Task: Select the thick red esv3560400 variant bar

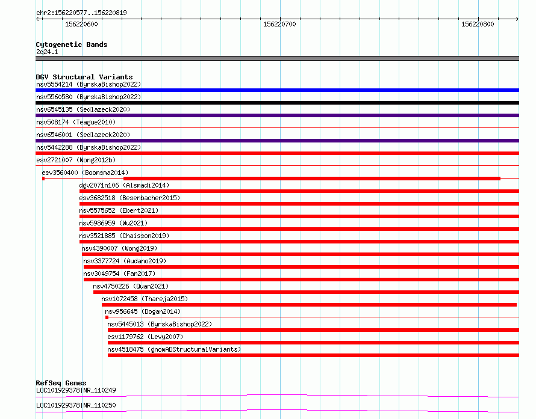Action: tap(312, 179)
